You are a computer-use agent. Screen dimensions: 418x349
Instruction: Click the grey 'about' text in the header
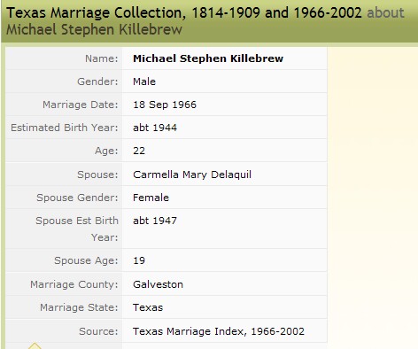tap(385, 12)
